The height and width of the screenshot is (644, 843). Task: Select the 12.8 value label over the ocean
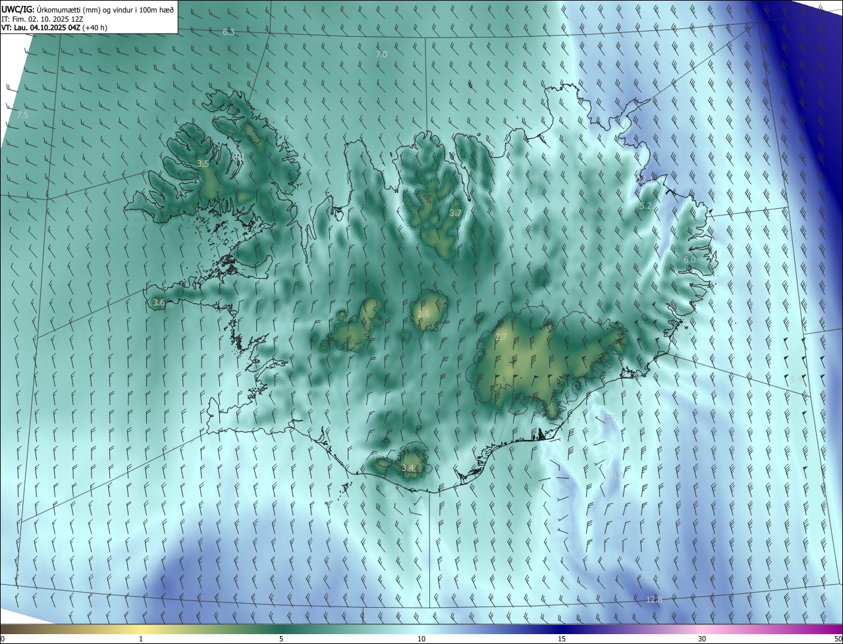click(654, 599)
